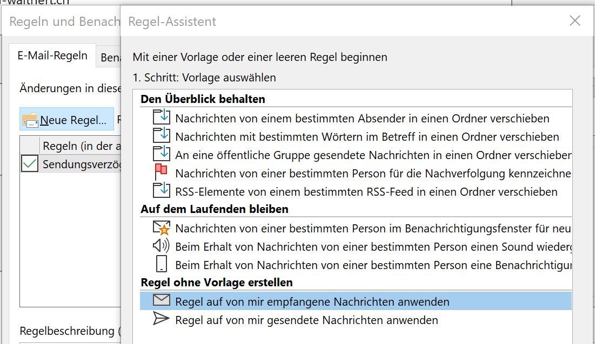Select 'An eine öffentliche Gruppe gesendete' template
The image size is (595, 344).
[x=356, y=155]
